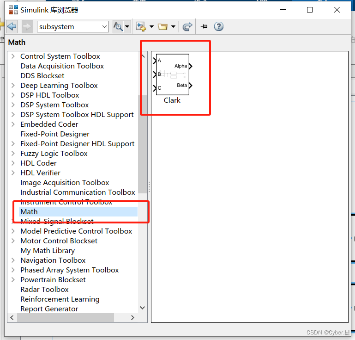The height and width of the screenshot is (340, 355).
Task: Close the library browser window
Action: click(337, 10)
